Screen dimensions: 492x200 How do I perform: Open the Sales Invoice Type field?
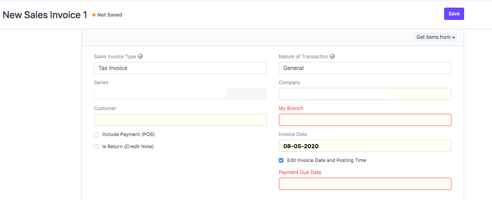click(x=180, y=68)
